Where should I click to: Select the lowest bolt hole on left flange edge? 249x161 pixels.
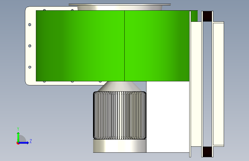tap(30, 67)
